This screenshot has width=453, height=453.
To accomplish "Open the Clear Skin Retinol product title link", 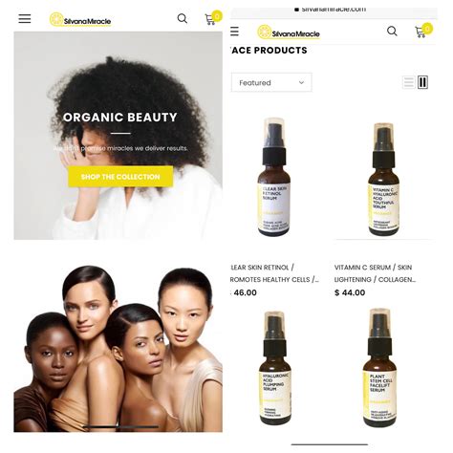I will point(274,273).
